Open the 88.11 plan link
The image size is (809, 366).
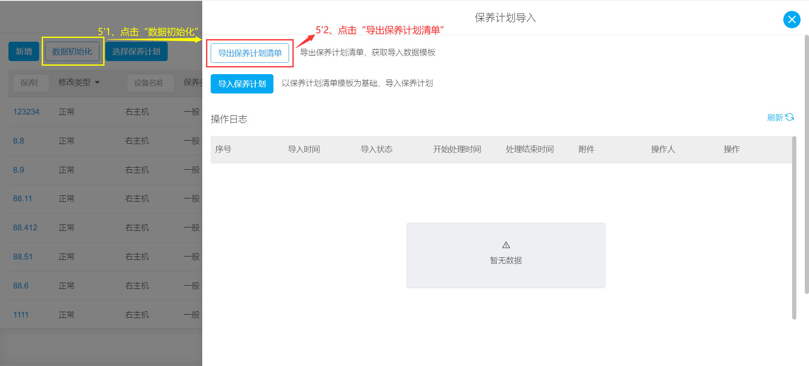pyautogui.click(x=22, y=198)
